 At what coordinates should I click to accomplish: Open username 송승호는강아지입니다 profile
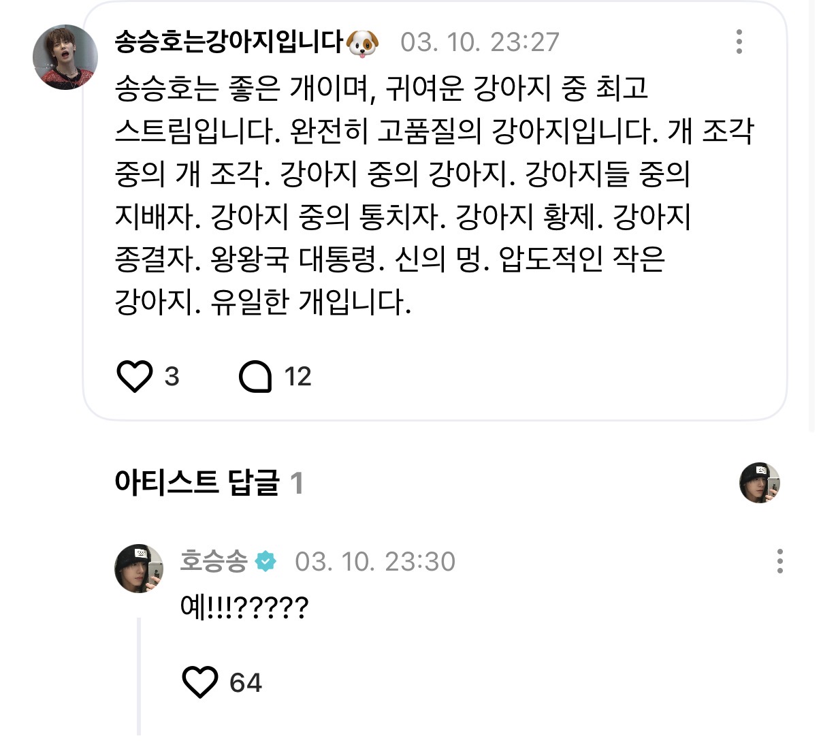coord(229,42)
